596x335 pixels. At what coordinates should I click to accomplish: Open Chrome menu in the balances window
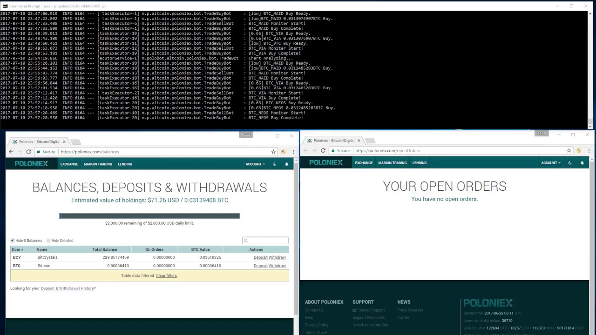point(293,152)
